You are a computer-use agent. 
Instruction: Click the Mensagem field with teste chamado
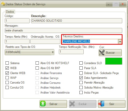63,30
